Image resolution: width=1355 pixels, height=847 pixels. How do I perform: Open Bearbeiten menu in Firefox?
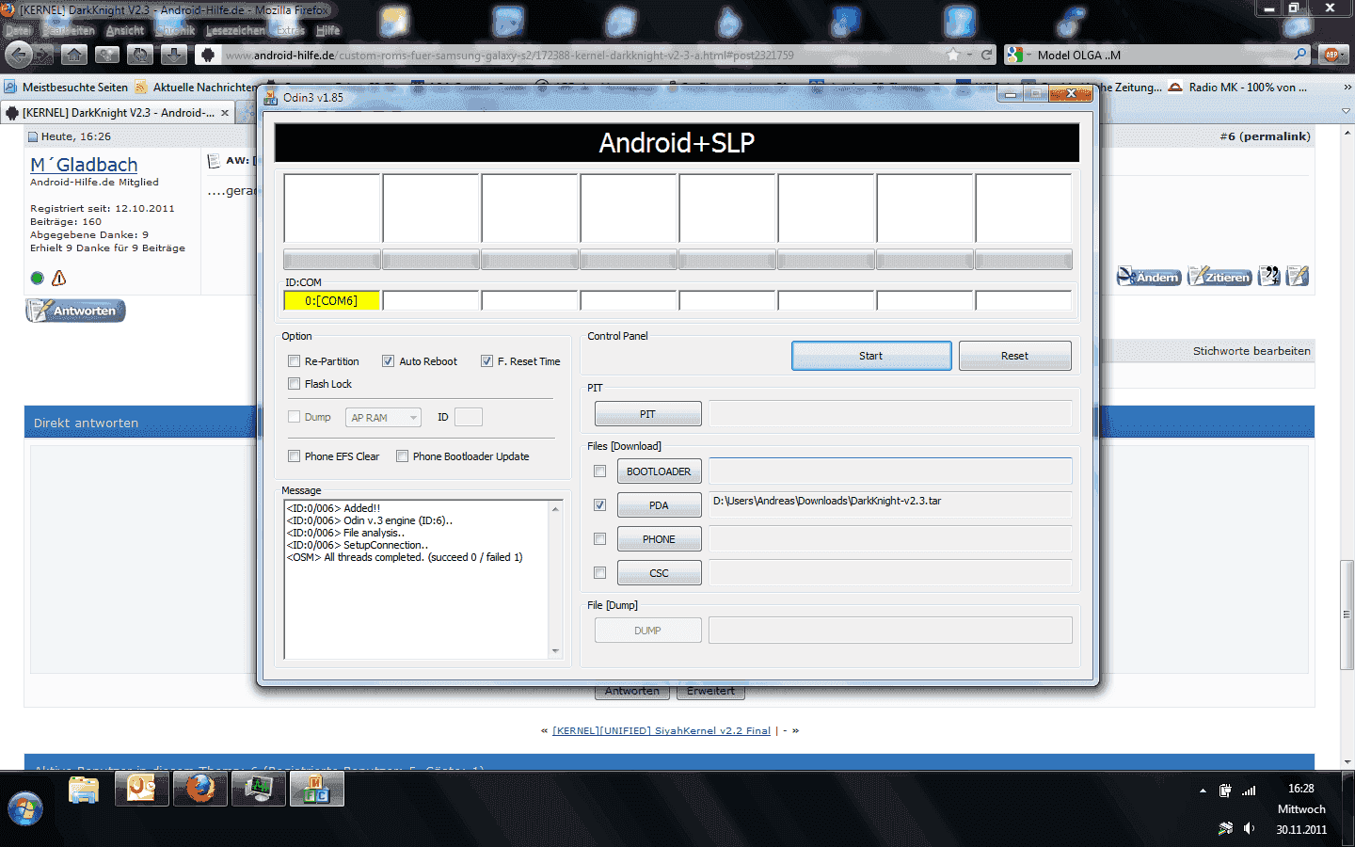coord(68,30)
